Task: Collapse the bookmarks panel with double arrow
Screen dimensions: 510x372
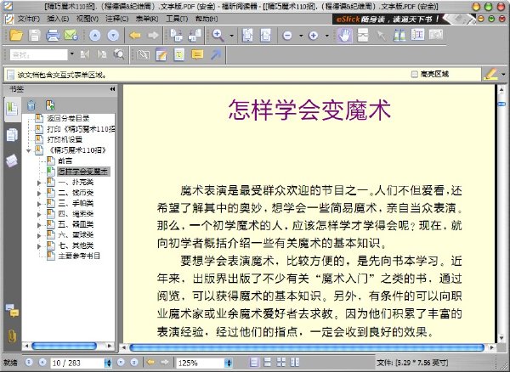Action: pyautogui.click(x=112, y=89)
